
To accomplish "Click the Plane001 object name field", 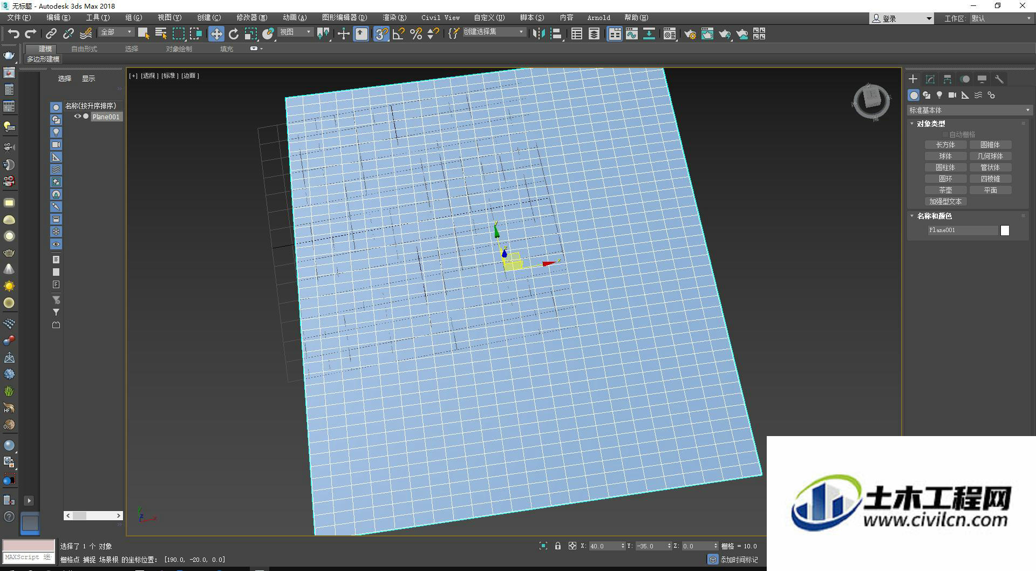I will pos(963,230).
